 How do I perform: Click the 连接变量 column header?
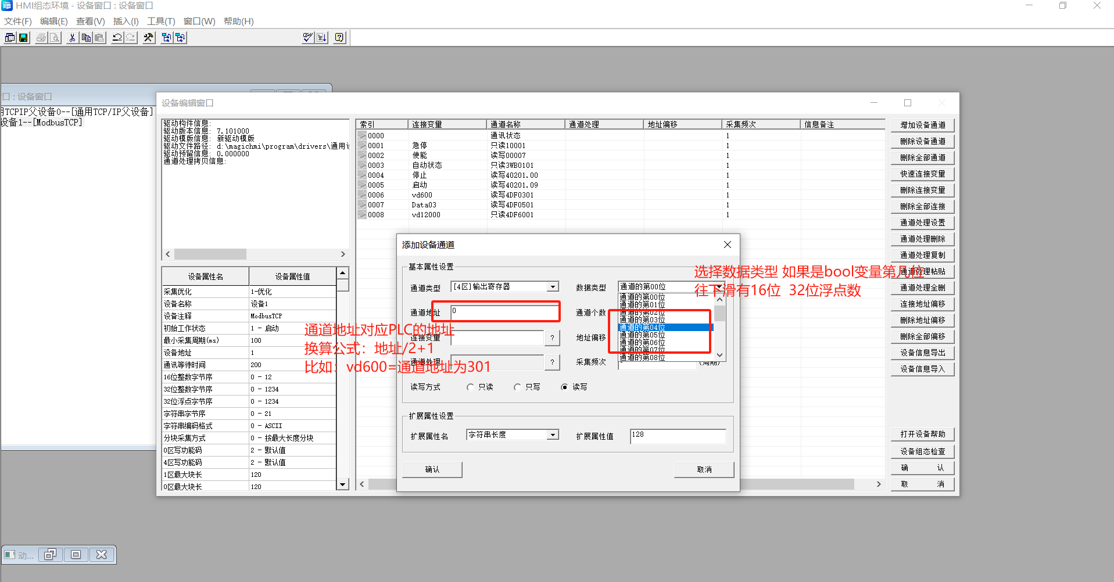point(447,124)
